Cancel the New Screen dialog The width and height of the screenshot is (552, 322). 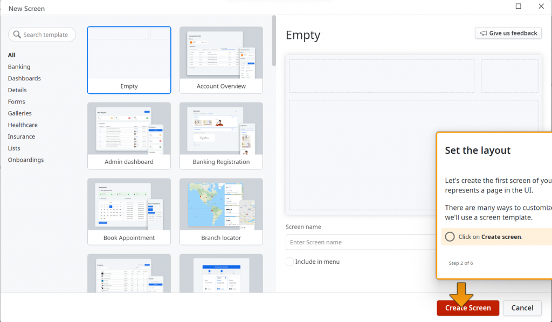pyautogui.click(x=522, y=308)
